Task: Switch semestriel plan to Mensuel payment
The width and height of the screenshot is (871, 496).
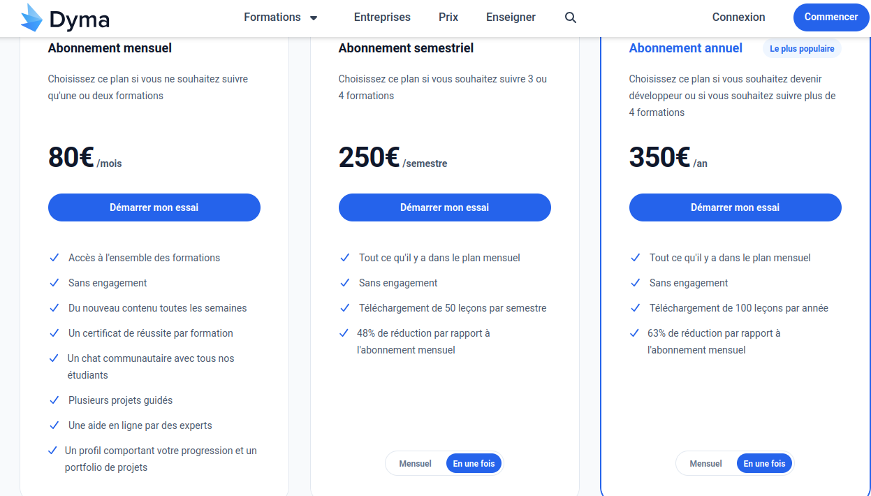Action: coord(415,463)
